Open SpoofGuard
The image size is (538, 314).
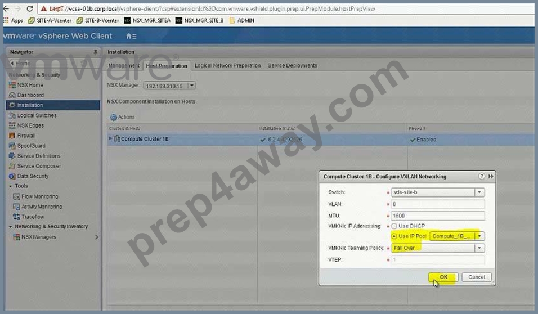(27, 146)
